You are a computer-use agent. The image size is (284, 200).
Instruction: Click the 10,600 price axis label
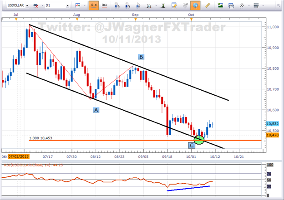[273, 110]
